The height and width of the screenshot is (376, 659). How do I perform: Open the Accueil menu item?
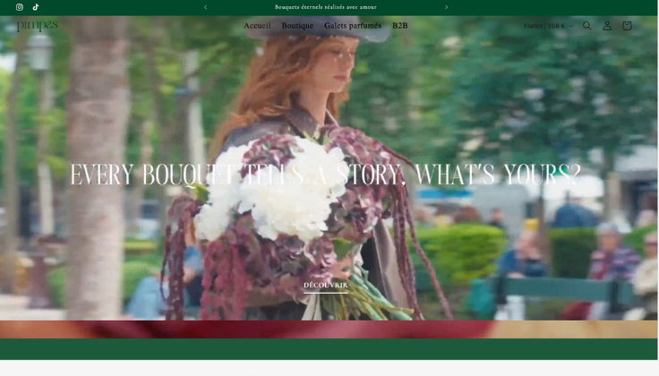[x=257, y=26]
